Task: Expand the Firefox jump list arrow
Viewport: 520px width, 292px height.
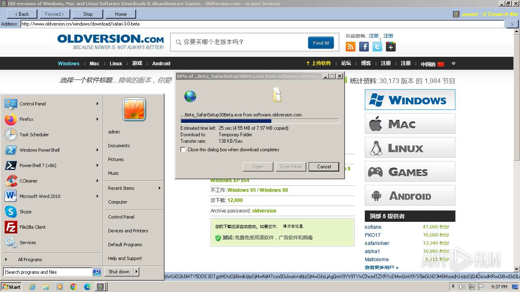Action: coord(97,119)
